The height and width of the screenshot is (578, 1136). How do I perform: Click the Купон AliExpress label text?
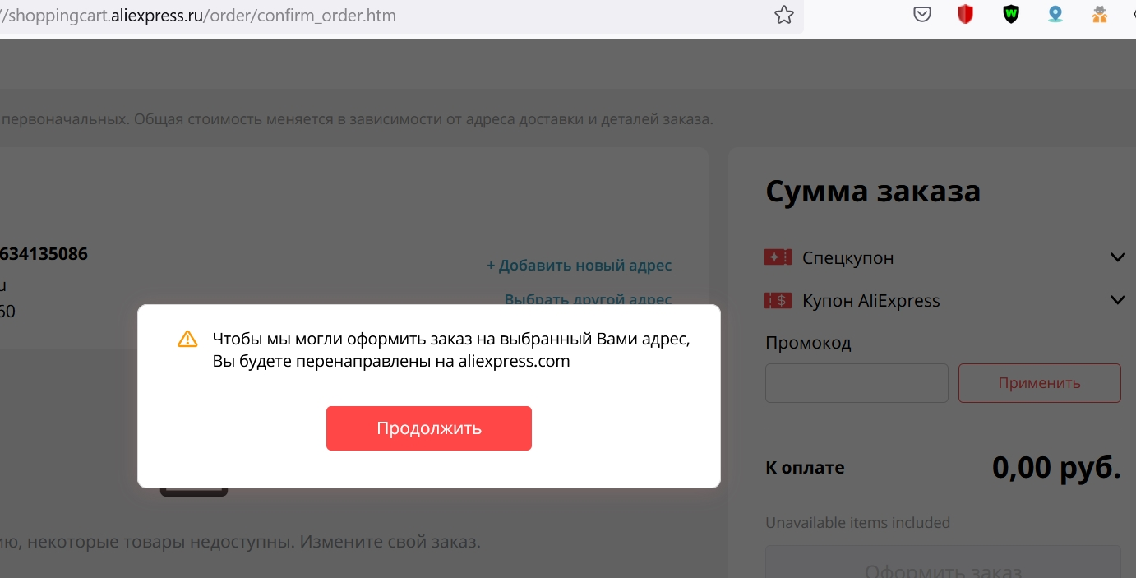870,301
